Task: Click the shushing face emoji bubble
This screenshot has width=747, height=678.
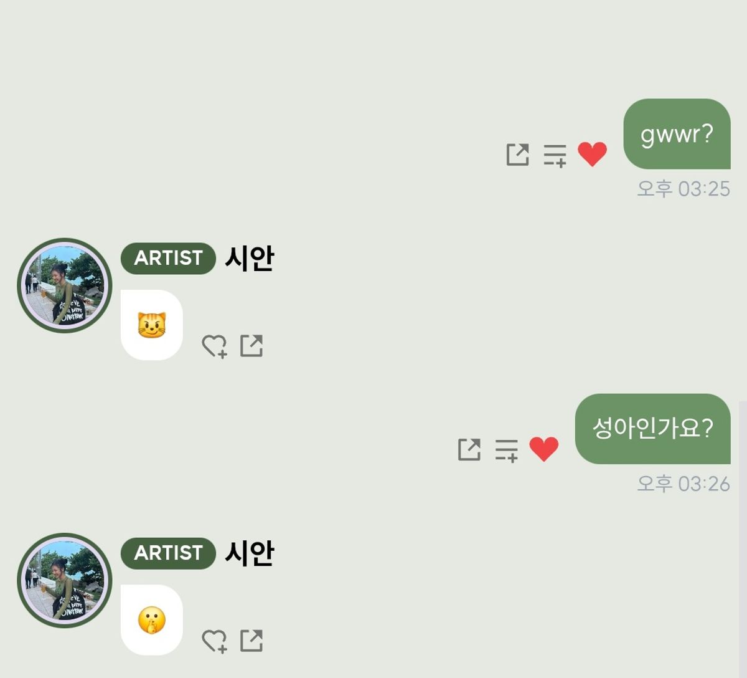Action: [151, 620]
